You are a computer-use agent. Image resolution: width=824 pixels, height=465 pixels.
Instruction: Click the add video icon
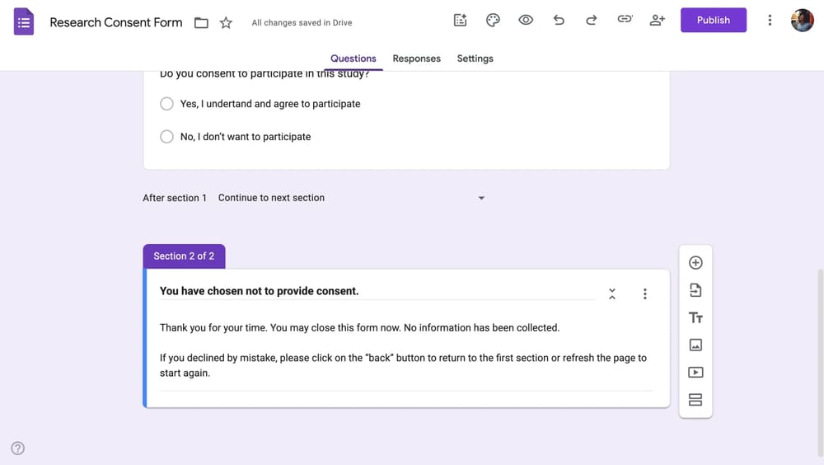(x=695, y=372)
